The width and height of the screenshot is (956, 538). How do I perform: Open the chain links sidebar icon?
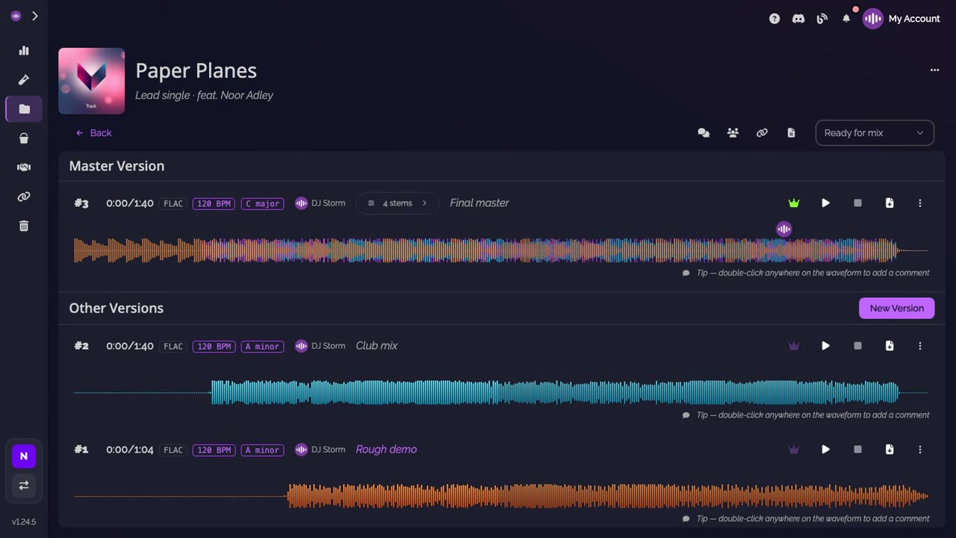tap(24, 197)
